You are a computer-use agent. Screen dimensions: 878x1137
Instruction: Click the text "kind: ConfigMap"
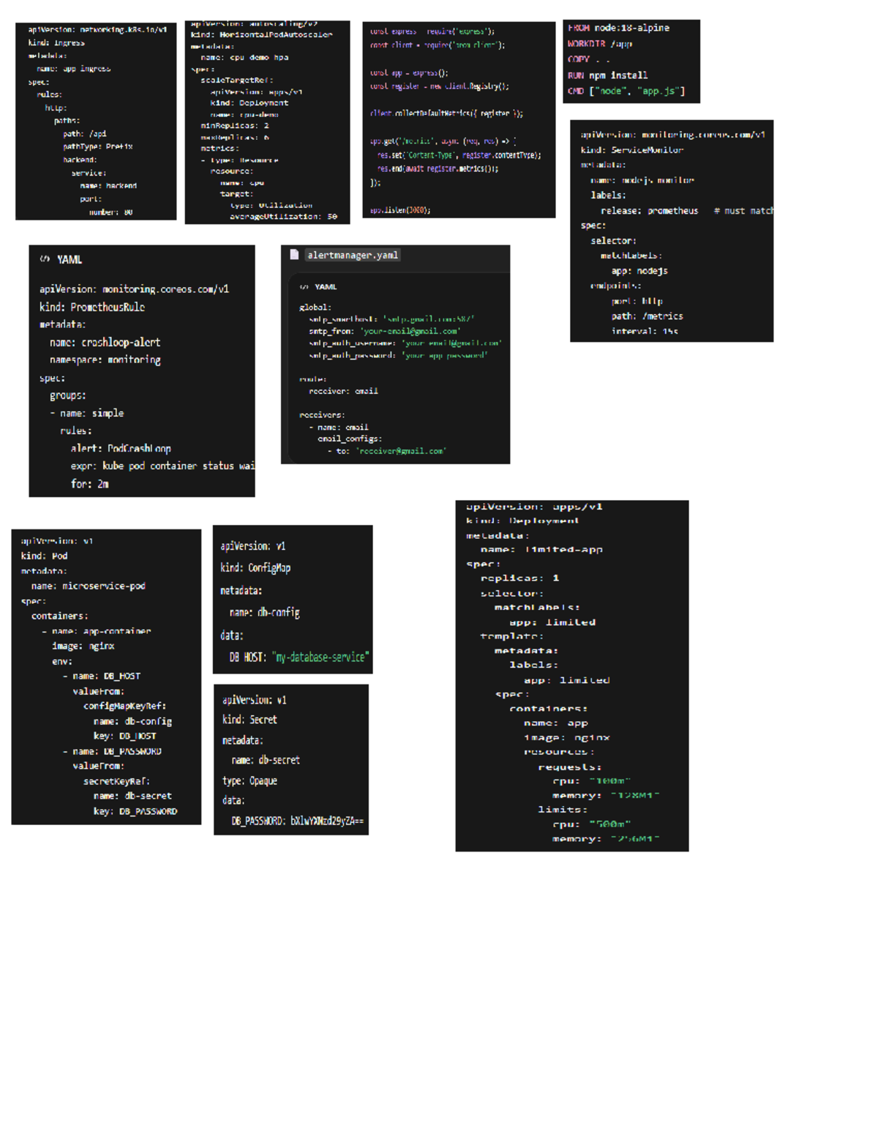[255, 568]
